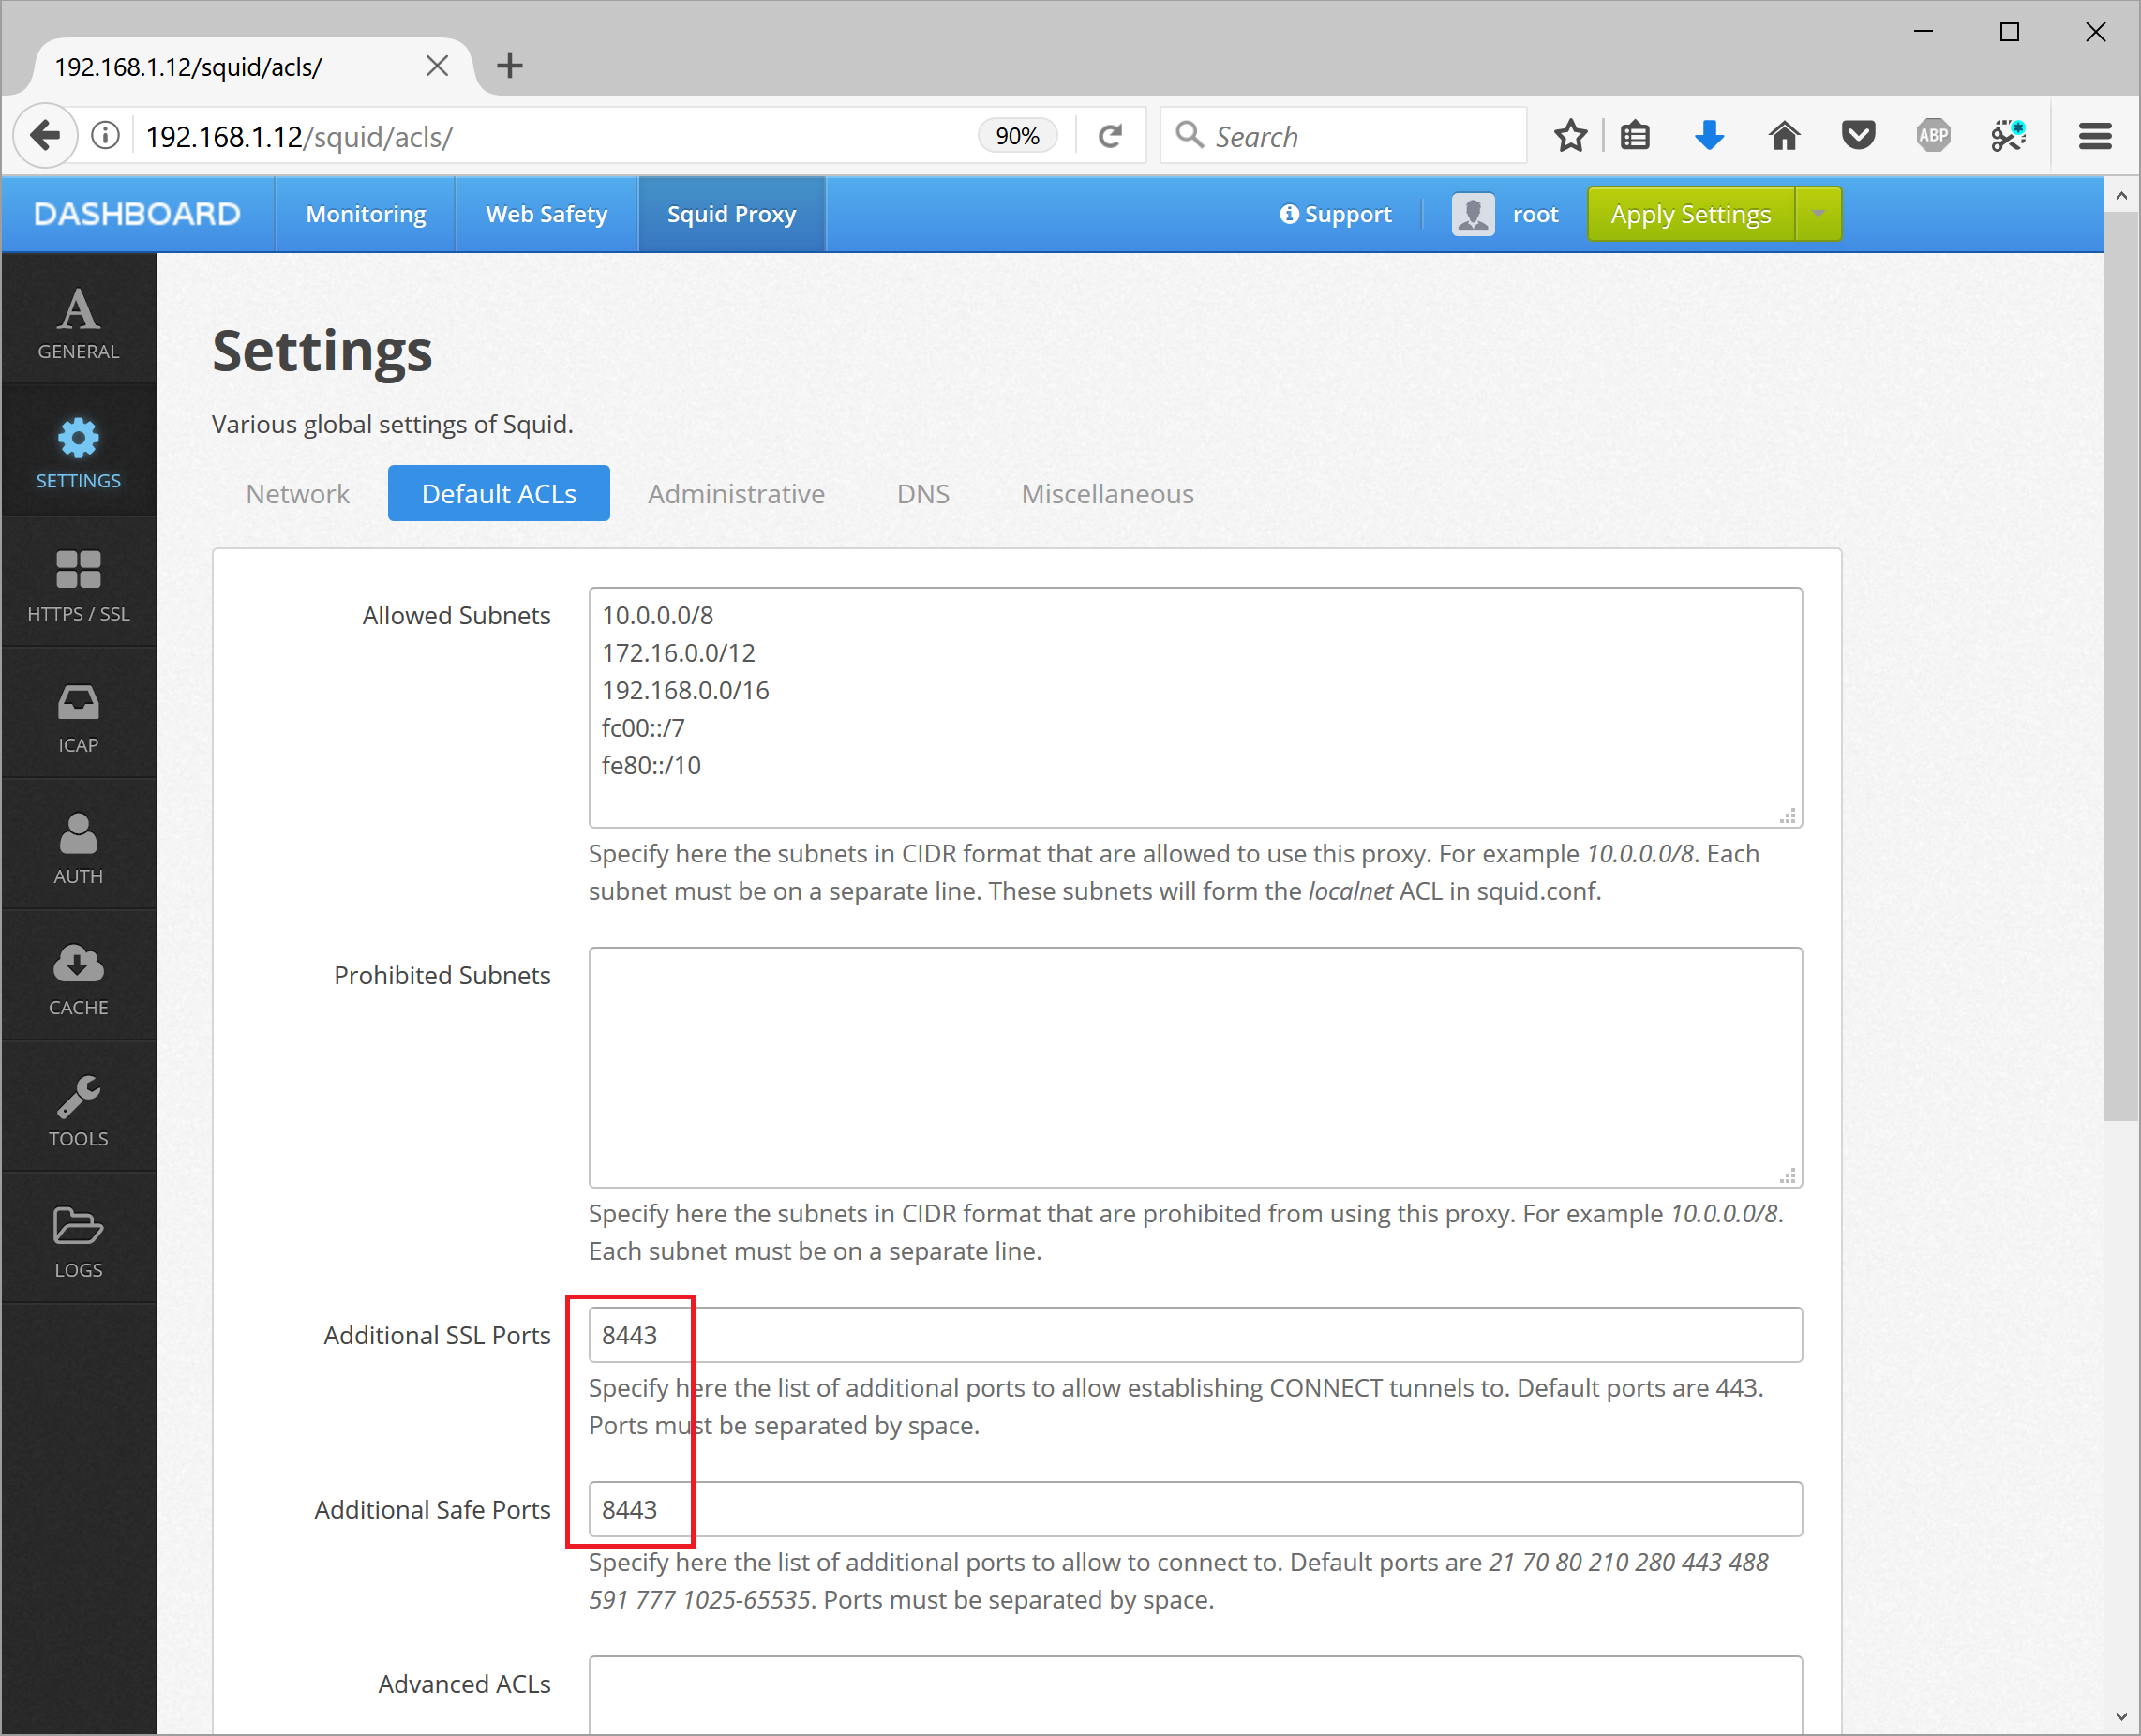Expand the dropdown next to Apply Settings

[x=1814, y=213]
